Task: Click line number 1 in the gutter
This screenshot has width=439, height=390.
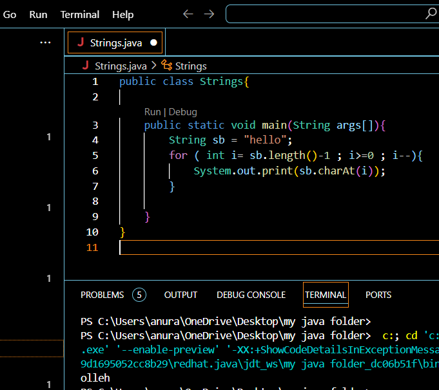Action: coord(95,81)
